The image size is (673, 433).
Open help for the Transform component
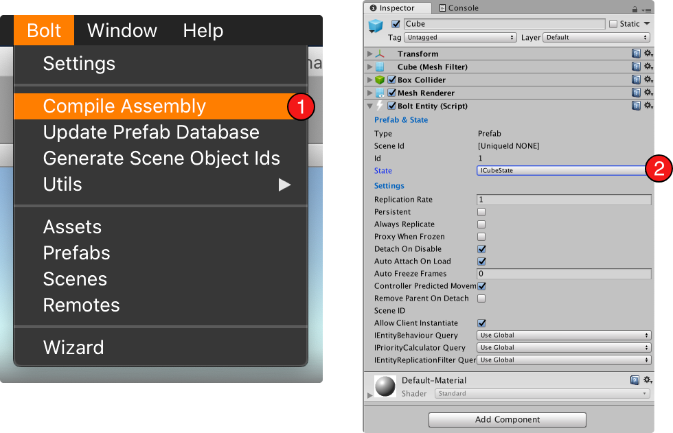(x=636, y=54)
